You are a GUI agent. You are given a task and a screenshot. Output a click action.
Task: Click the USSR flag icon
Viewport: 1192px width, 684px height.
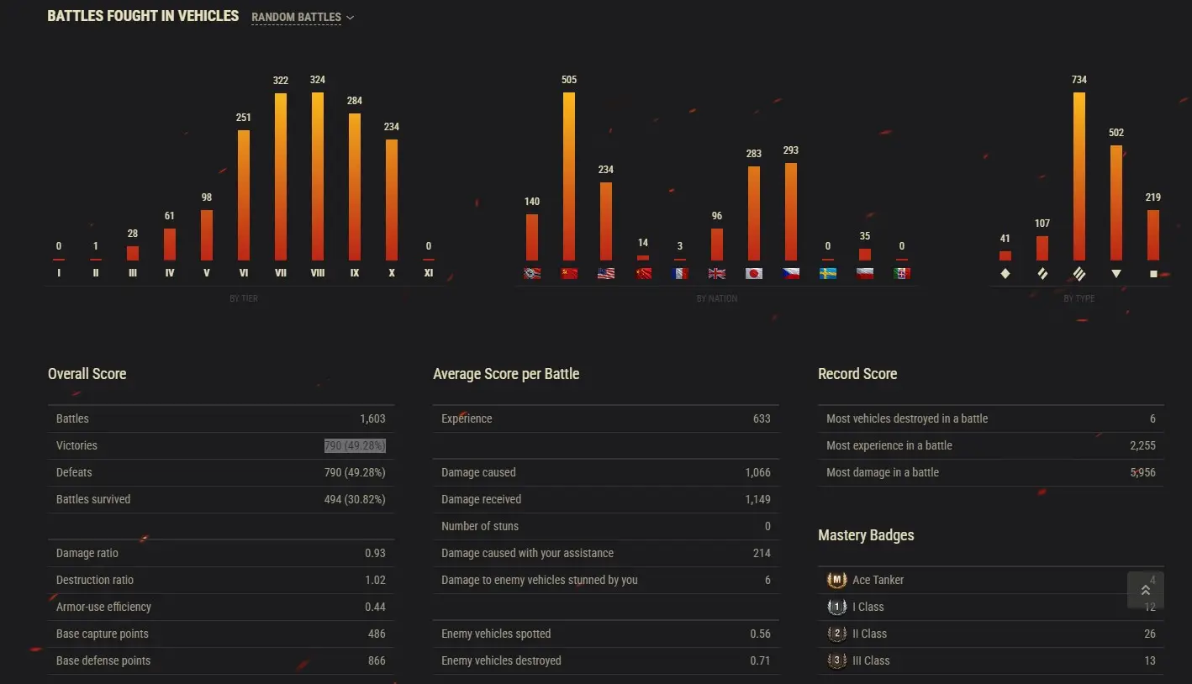[x=569, y=273]
